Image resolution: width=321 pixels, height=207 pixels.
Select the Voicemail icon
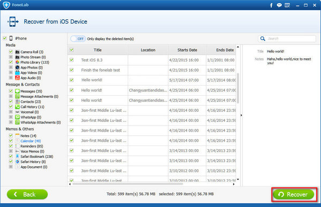click(17, 112)
